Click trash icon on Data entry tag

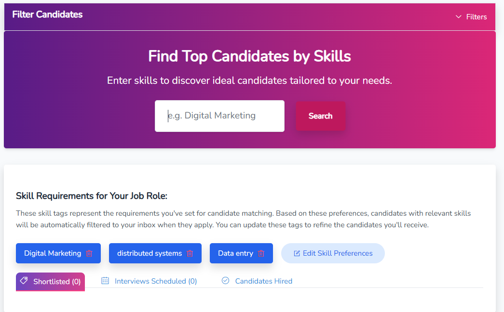click(261, 253)
